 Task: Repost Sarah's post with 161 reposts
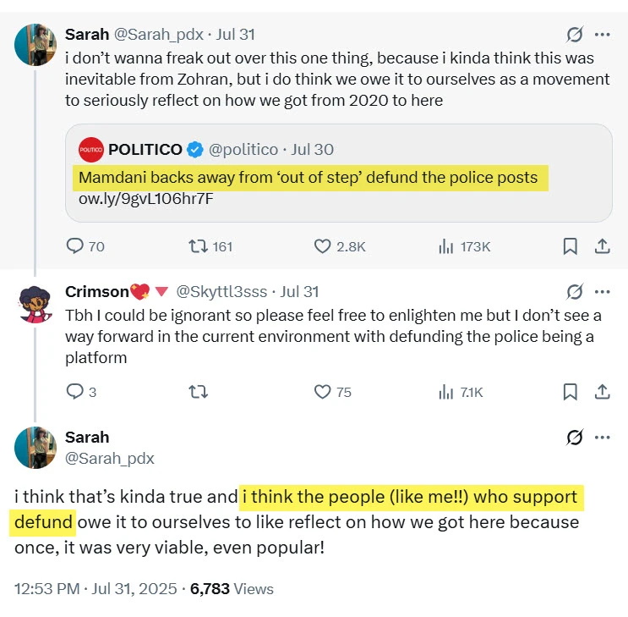pyautogui.click(x=199, y=246)
